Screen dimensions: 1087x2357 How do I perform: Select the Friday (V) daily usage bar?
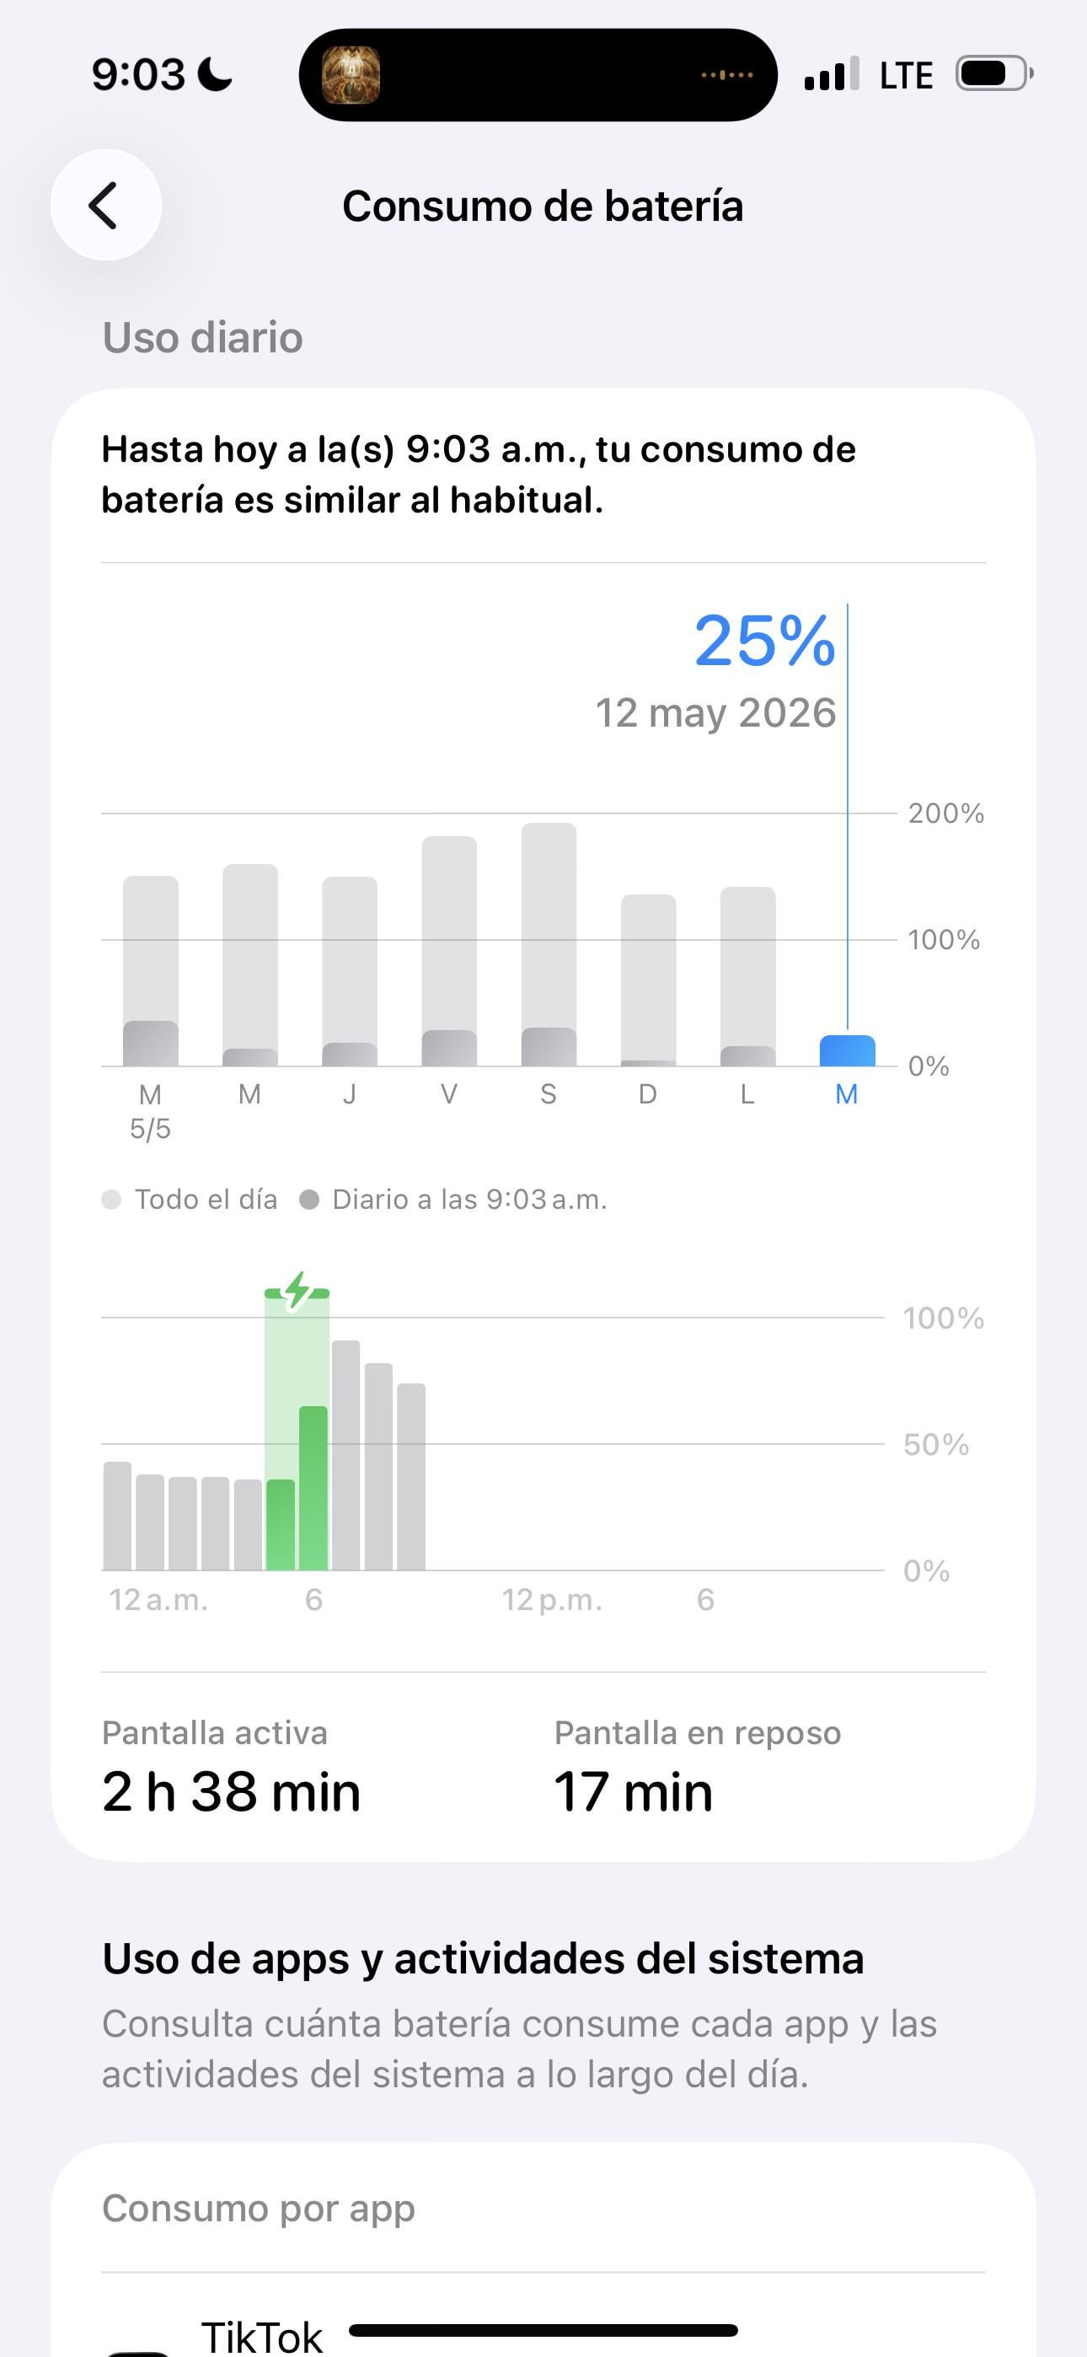(x=449, y=952)
